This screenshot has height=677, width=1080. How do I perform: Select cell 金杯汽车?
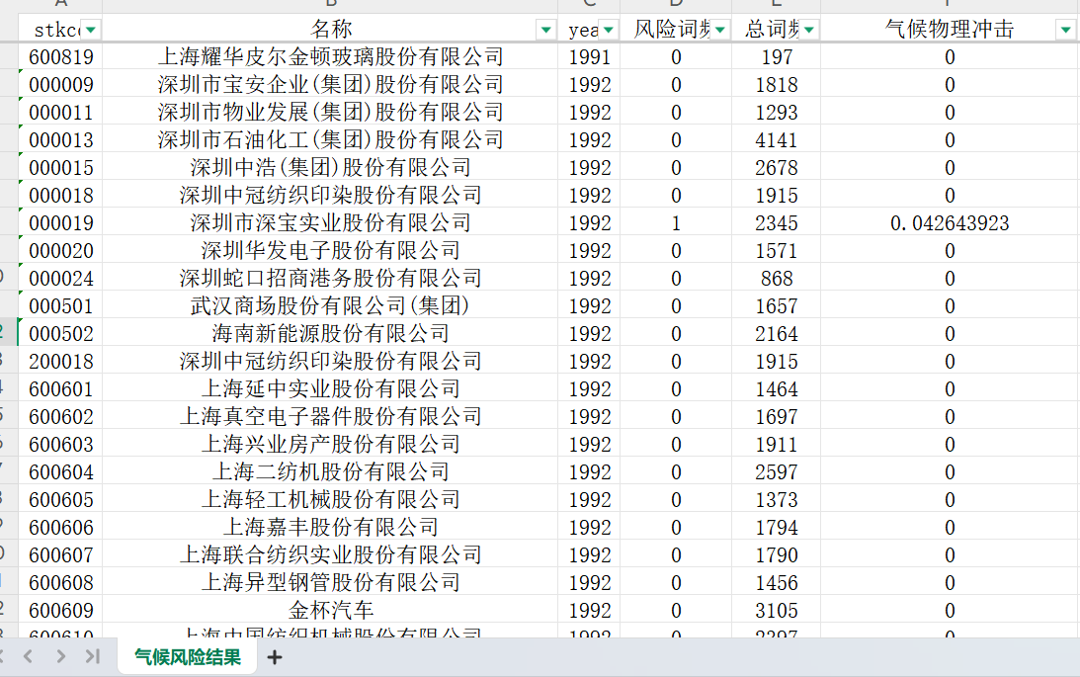point(330,610)
